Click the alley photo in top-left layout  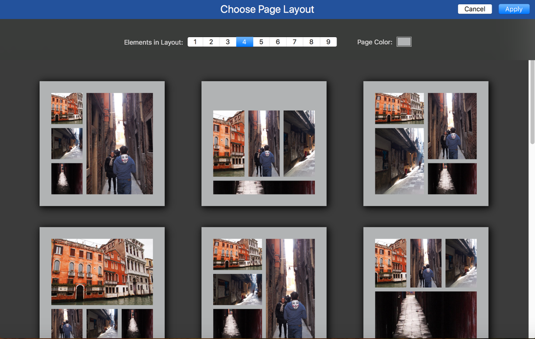(120, 144)
